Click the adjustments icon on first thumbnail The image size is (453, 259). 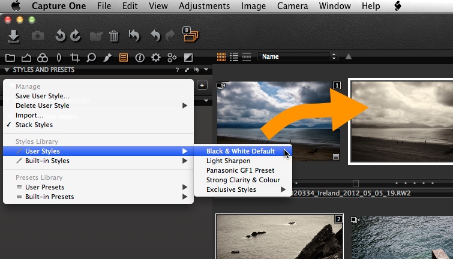pyautogui.click(x=336, y=157)
